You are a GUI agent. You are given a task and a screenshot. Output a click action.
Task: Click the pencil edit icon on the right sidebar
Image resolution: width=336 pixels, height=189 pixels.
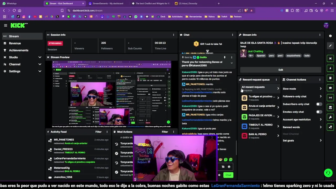point(330,46)
